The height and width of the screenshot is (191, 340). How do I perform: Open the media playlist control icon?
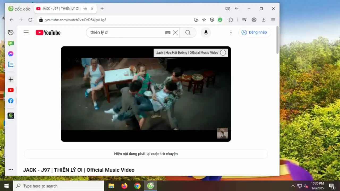click(x=245, y=20)
